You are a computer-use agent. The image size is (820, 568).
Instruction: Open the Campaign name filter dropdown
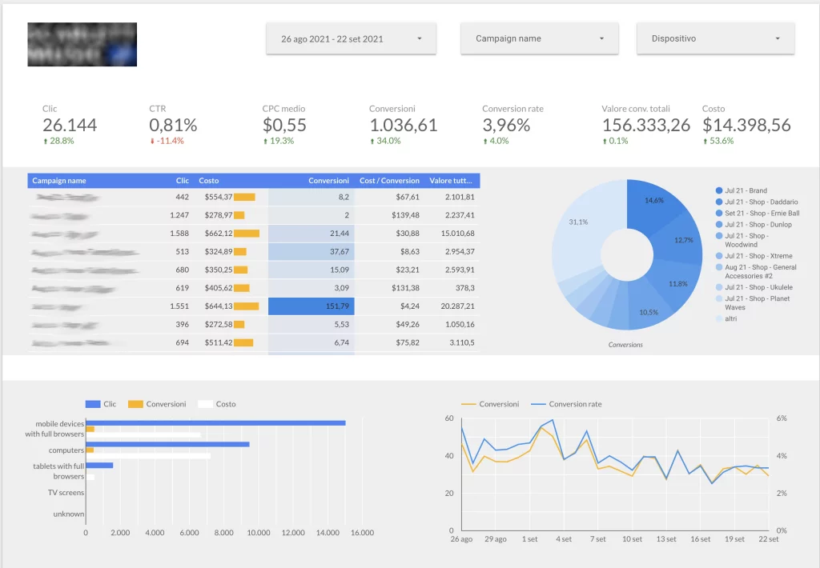point(539,38)
